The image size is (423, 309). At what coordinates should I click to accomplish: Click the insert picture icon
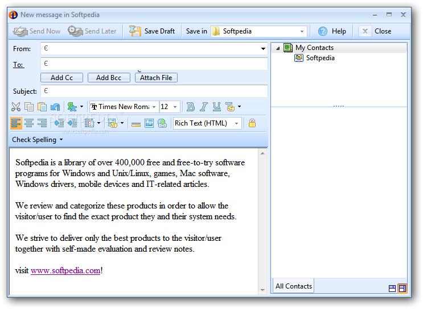[x=149, y=123]
